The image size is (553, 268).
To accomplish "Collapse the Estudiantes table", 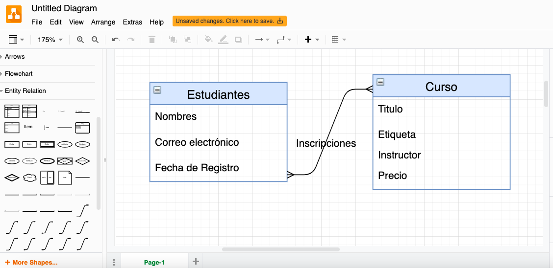I will click(x=157, y=89).
